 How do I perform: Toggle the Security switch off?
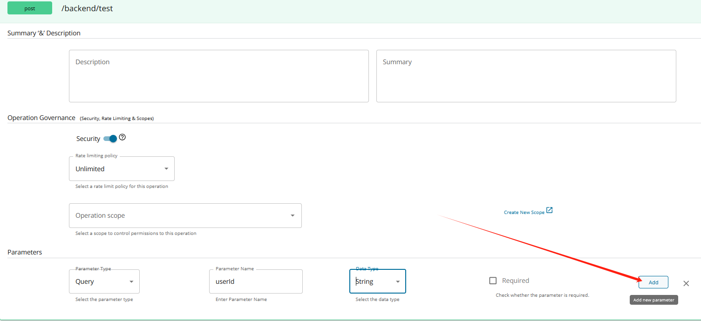(x=110, y=139)
